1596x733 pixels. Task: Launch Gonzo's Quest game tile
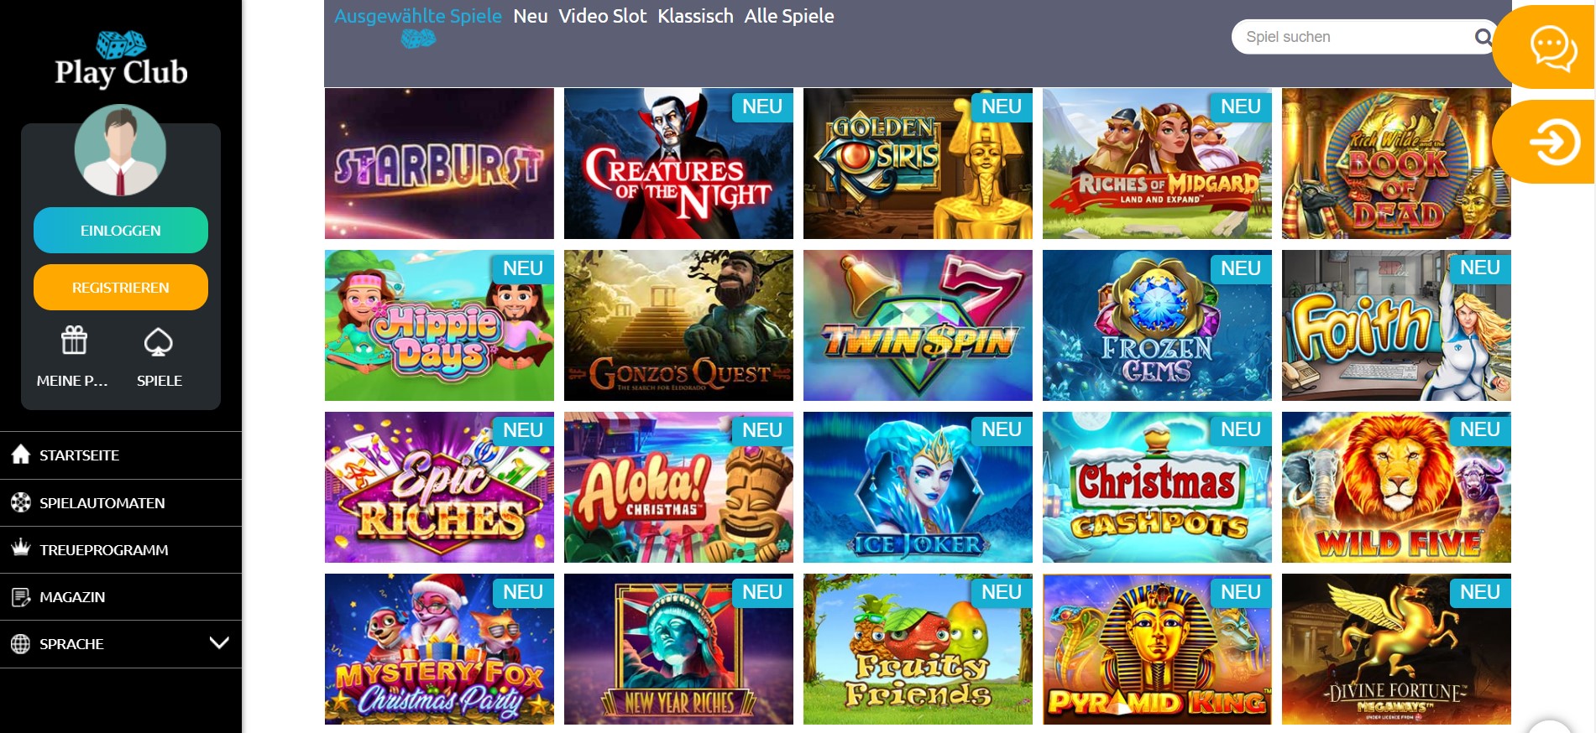click(x=678, y=325)
